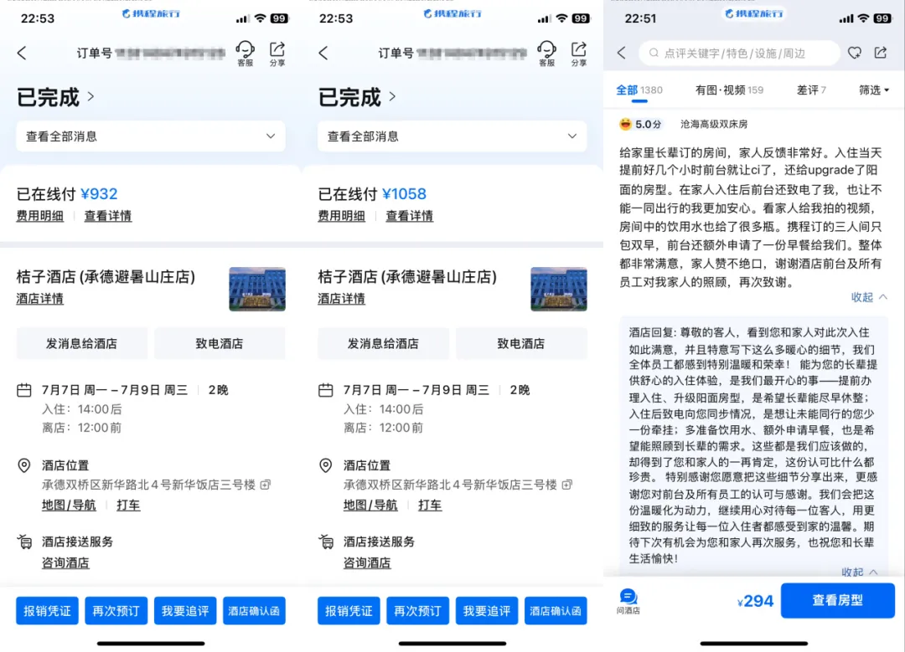Tap heart favorite icon on reviews screen
The image size is (905, 652).
click(x=855, y=53)
